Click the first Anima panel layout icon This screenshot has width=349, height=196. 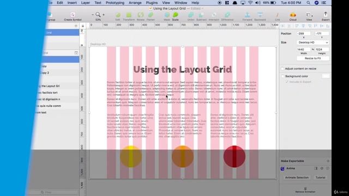[x=316, y=168]
